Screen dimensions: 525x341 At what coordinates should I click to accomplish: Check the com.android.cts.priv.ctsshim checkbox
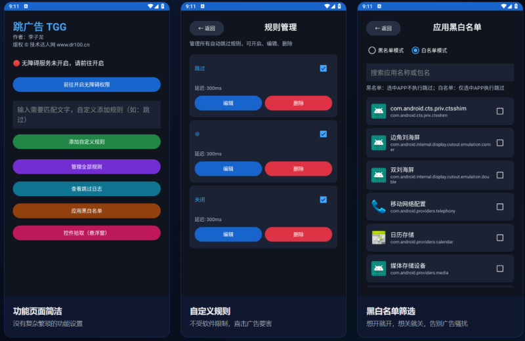500,111
